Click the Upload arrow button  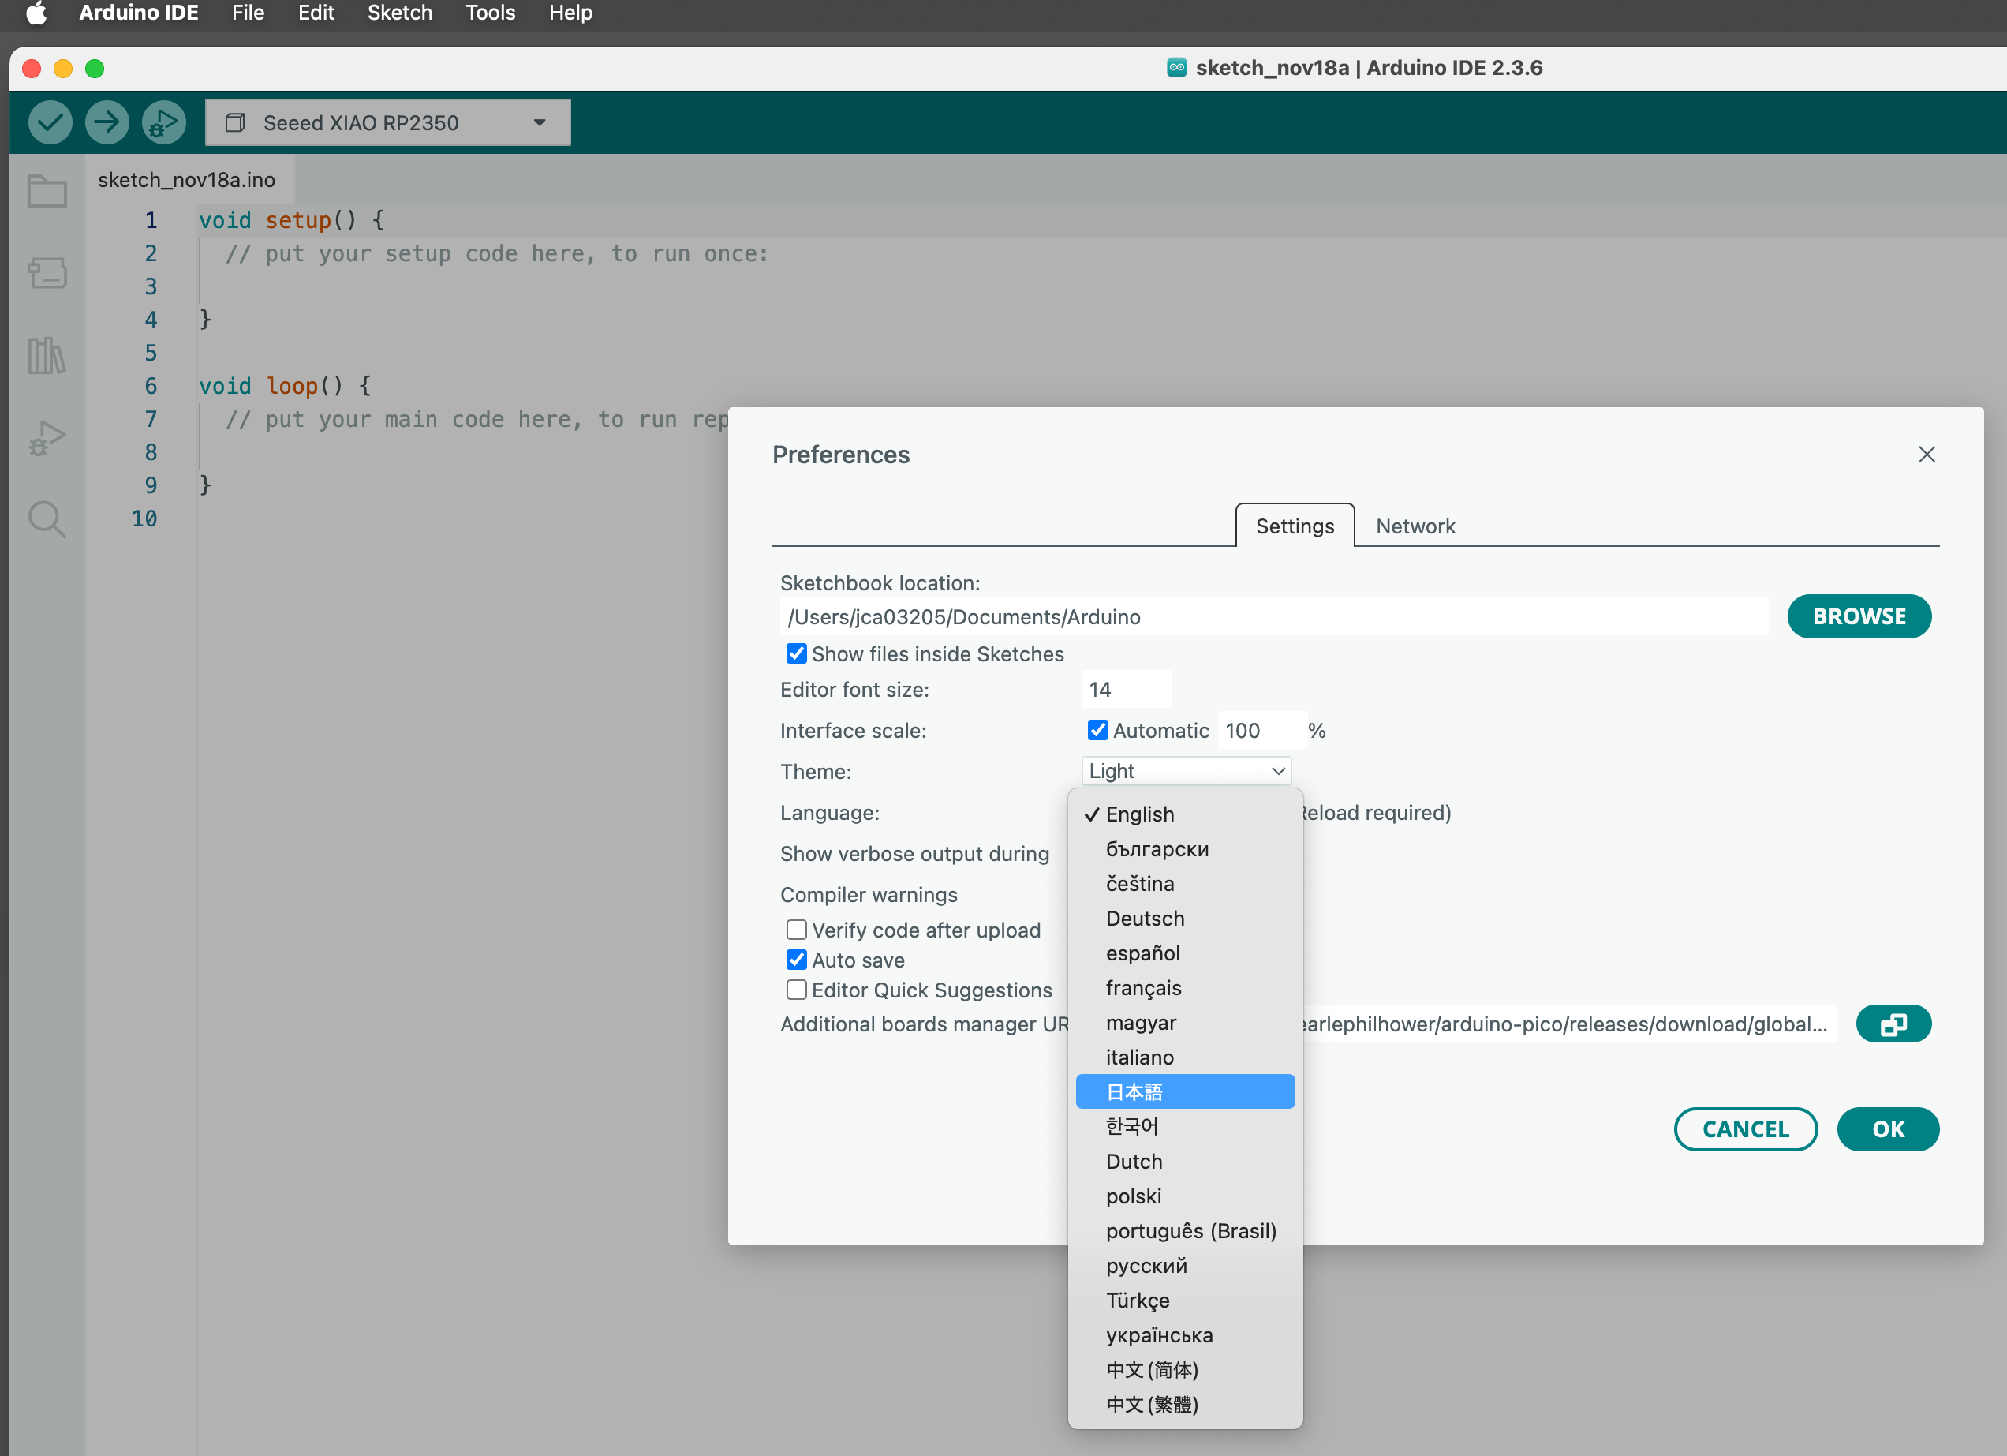coord(107,122)
